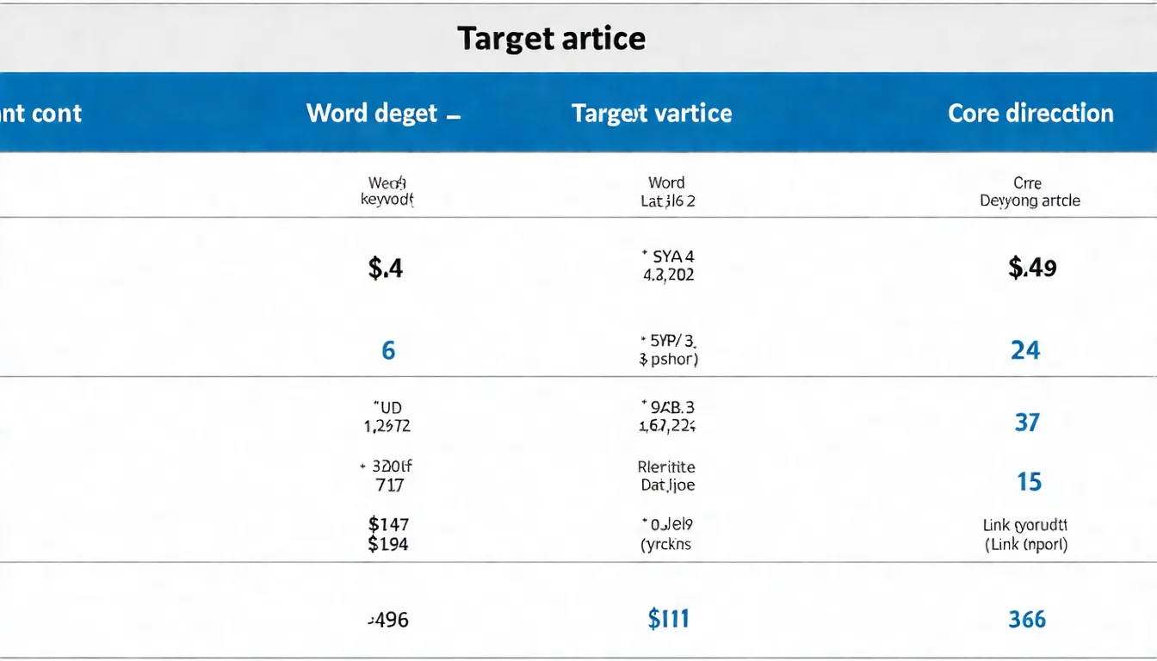
Task: Follow the blue "15" link
Action: 1030,482
